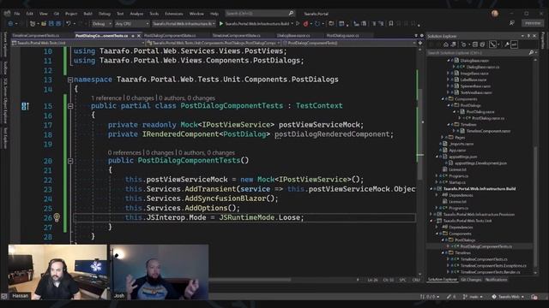Click the Switch Views icon in Solution Explorer
This screenshot has width=549, height=308.
click(x=454, y=44)
